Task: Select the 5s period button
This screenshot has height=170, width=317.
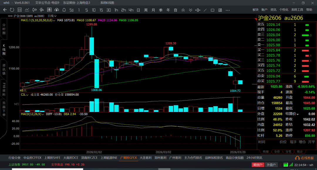Action: [x=72, y=10]
